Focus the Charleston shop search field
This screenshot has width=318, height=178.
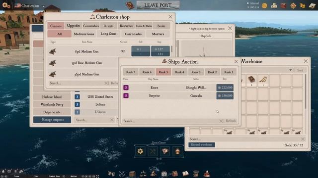76,83
